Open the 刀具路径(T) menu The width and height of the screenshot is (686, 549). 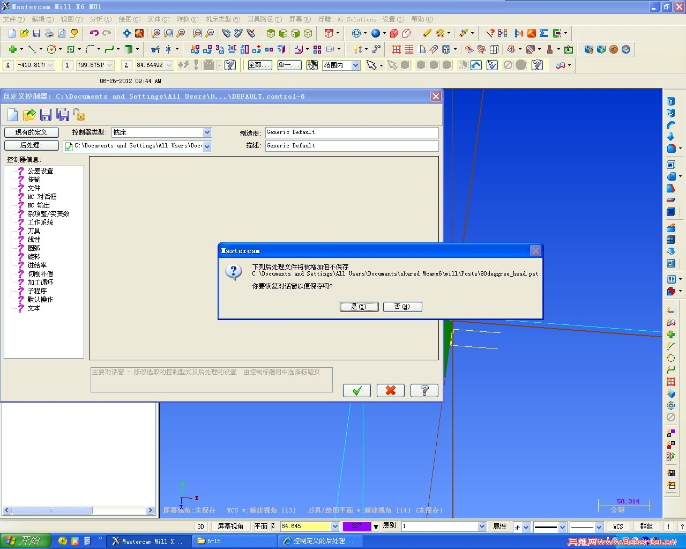click(265, 19)
